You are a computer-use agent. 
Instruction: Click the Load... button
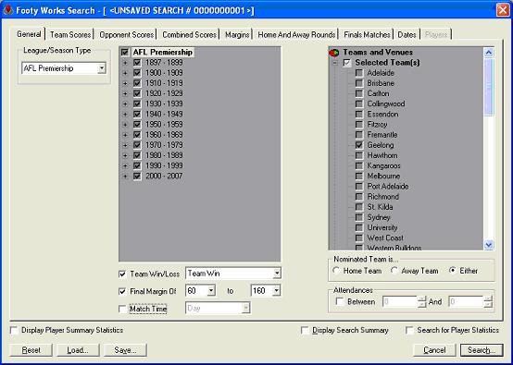(x=78, y=350)
